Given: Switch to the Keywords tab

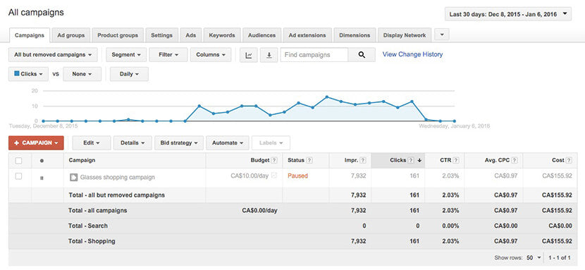Looking at the screenshot, I should click(x=222, y=35).
